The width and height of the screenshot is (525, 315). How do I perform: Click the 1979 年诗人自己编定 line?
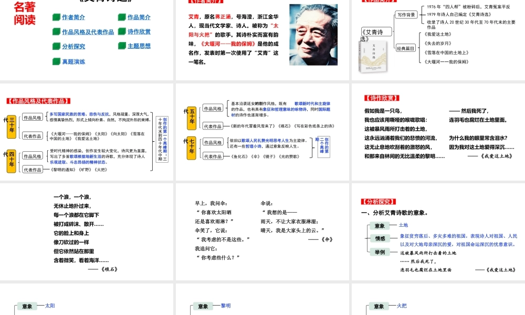pyautogui.click(x=459, y=14)
